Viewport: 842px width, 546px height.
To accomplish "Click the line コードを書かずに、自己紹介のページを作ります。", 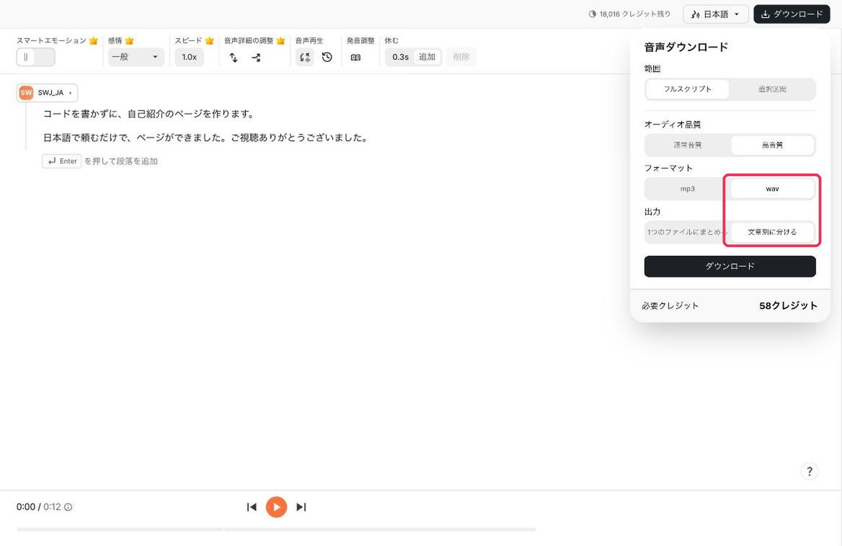I will (x=149, y=114).
